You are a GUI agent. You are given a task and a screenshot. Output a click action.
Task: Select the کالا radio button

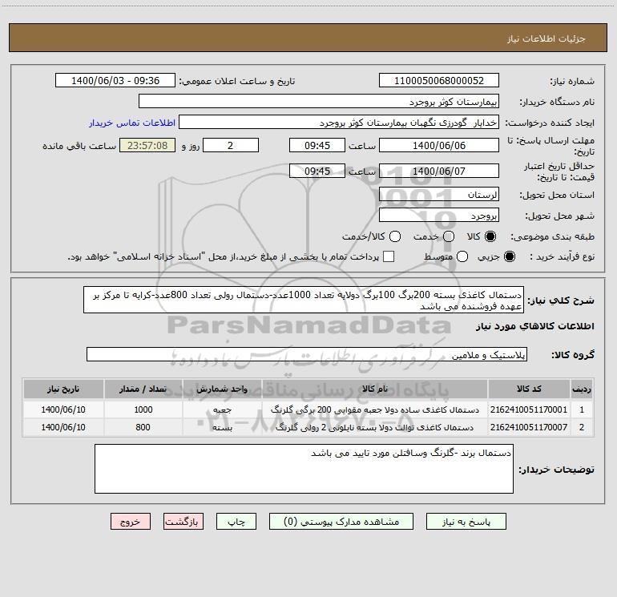click(x=490, y=236)
